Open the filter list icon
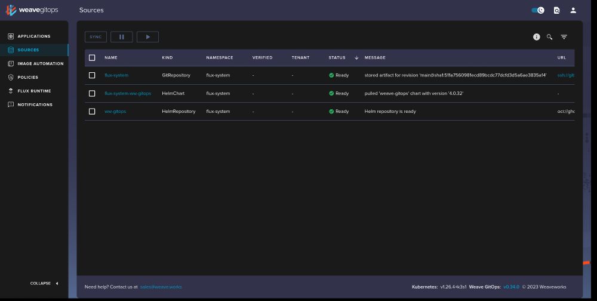This screenshot has width=597, height=301. 564,37
